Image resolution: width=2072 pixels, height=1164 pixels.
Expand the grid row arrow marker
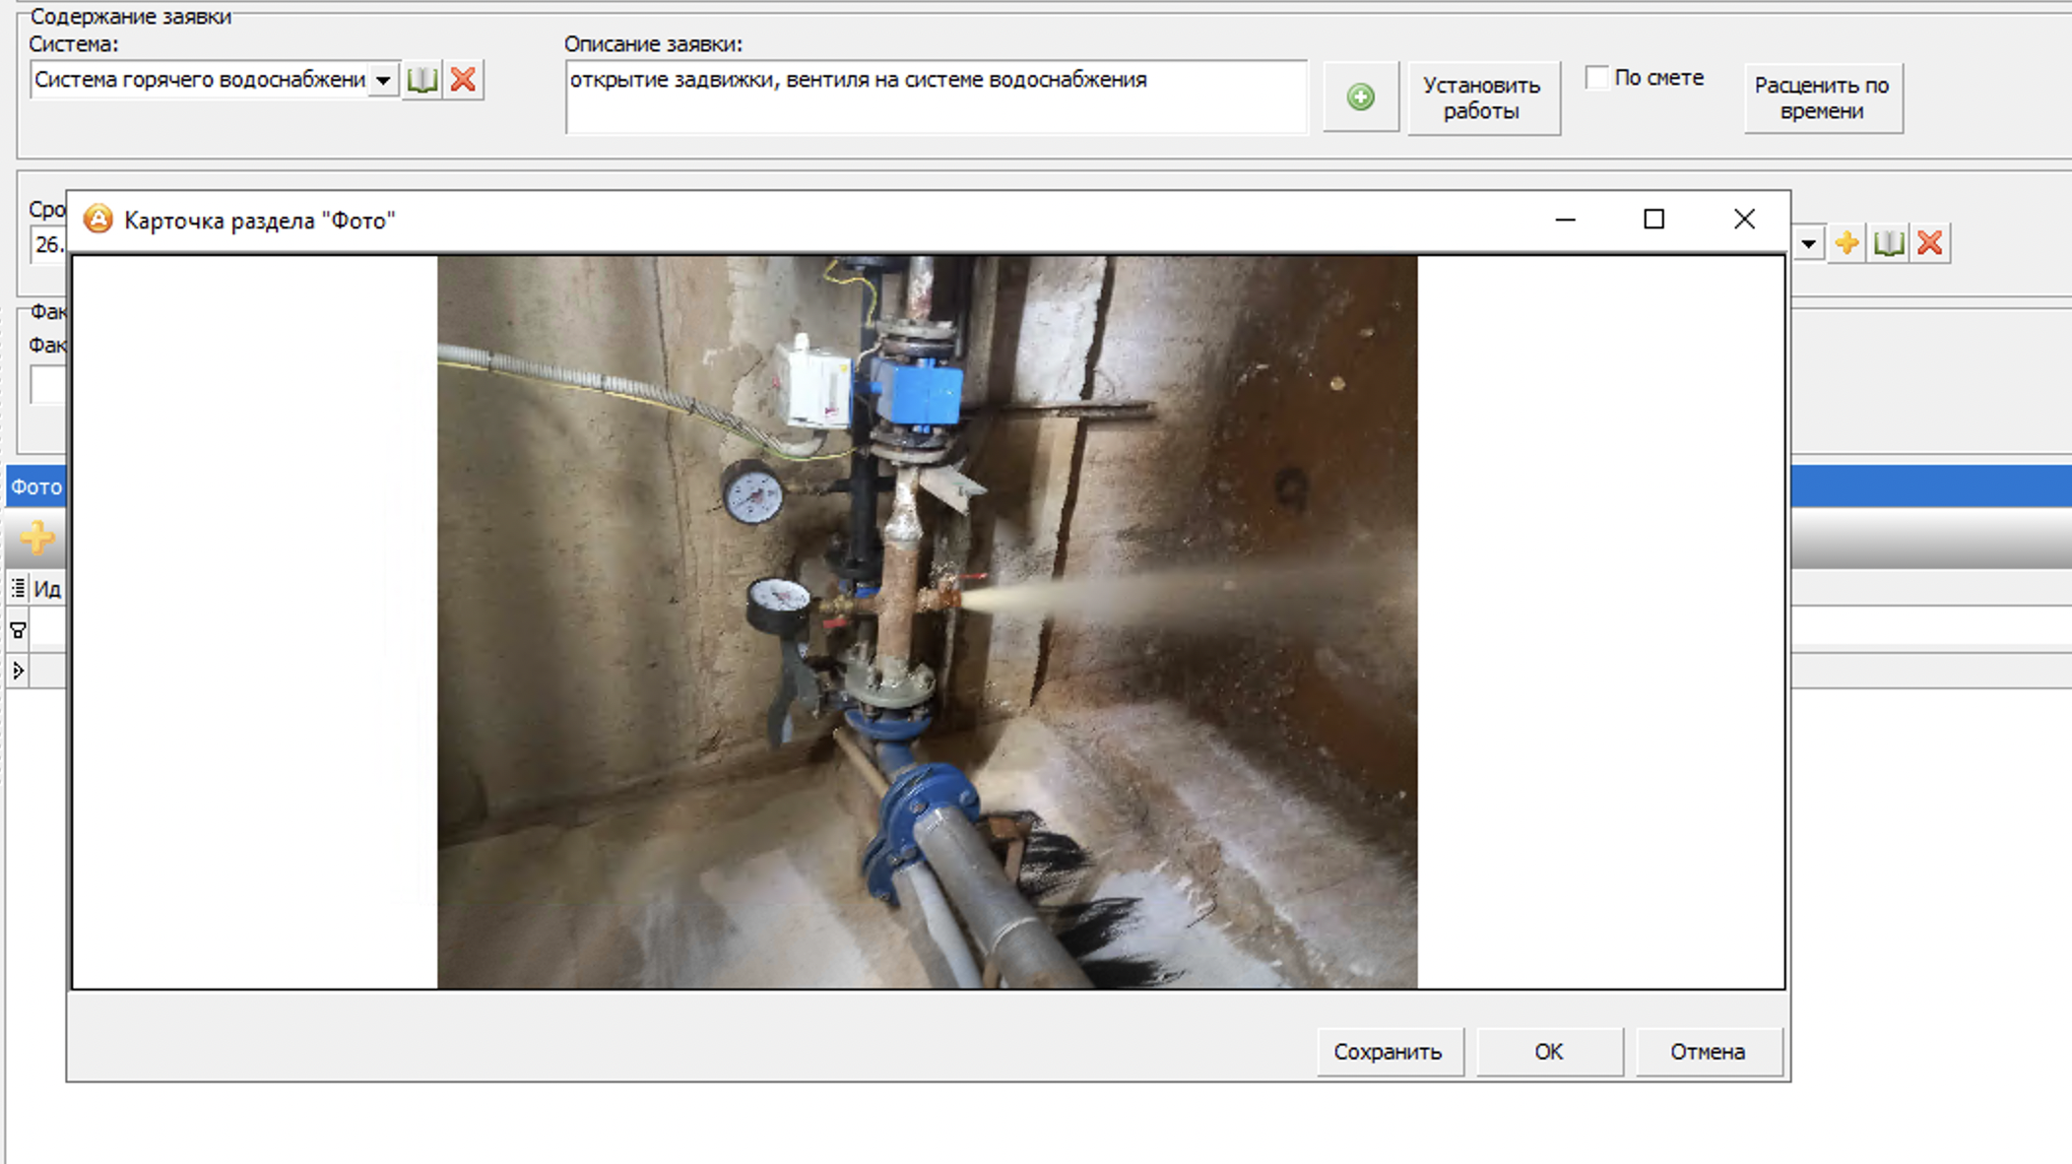click(18, 671)
